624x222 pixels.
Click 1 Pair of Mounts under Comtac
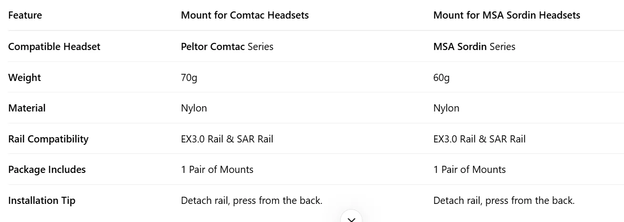coord(217,170)
